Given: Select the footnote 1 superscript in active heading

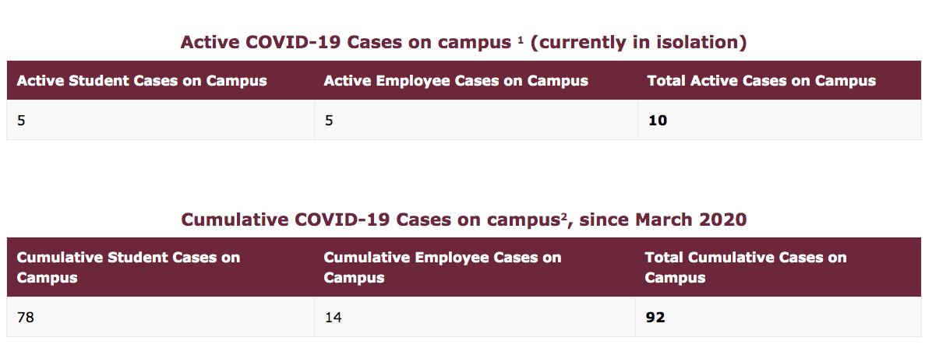Looking at the screenshot, I should tap(520, 39).
